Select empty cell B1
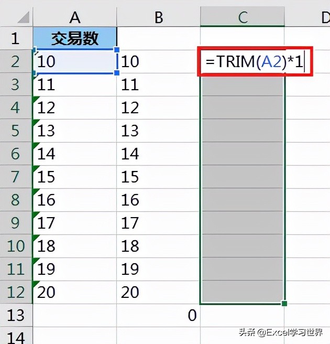Viewport: 330px width, 344px height. (158, 38)
